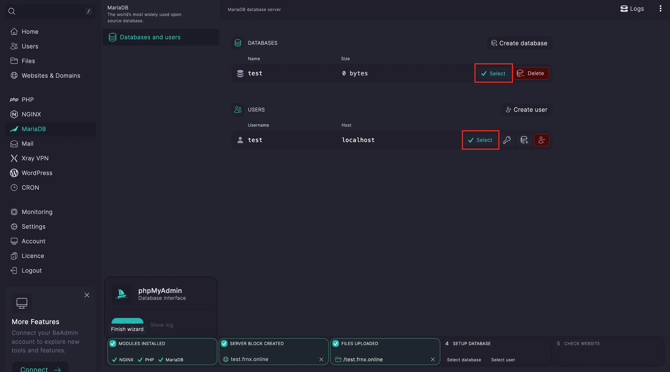Screen dimensions: 670x372
Task: Click the WordPress logo icon
Action: point(14,173)
